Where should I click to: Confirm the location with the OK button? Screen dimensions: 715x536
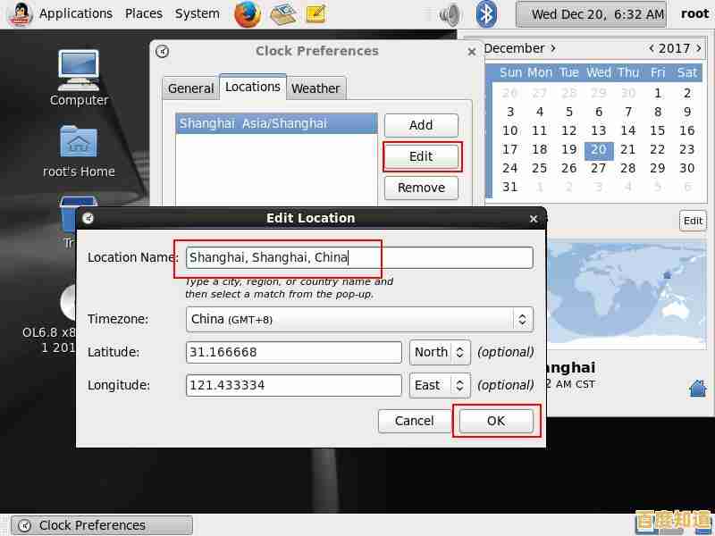coord(497,421)
